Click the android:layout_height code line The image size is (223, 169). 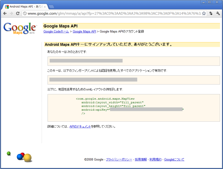[113, 106]
